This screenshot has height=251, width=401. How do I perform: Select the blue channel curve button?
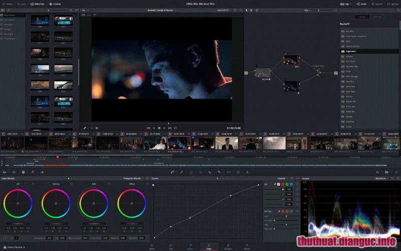291,184
